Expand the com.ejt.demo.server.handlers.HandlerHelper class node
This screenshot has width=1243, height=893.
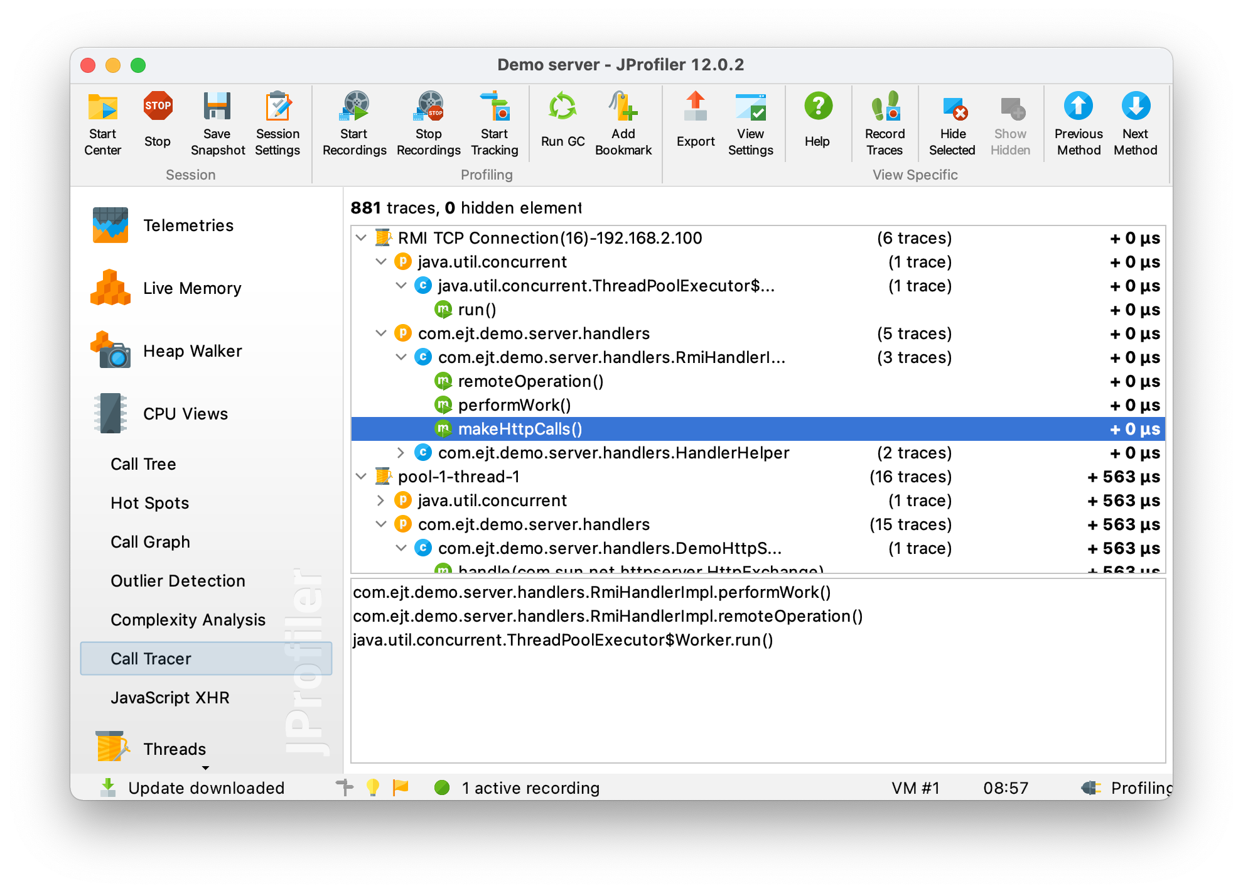pyautogui.click(x=401, y=453)
